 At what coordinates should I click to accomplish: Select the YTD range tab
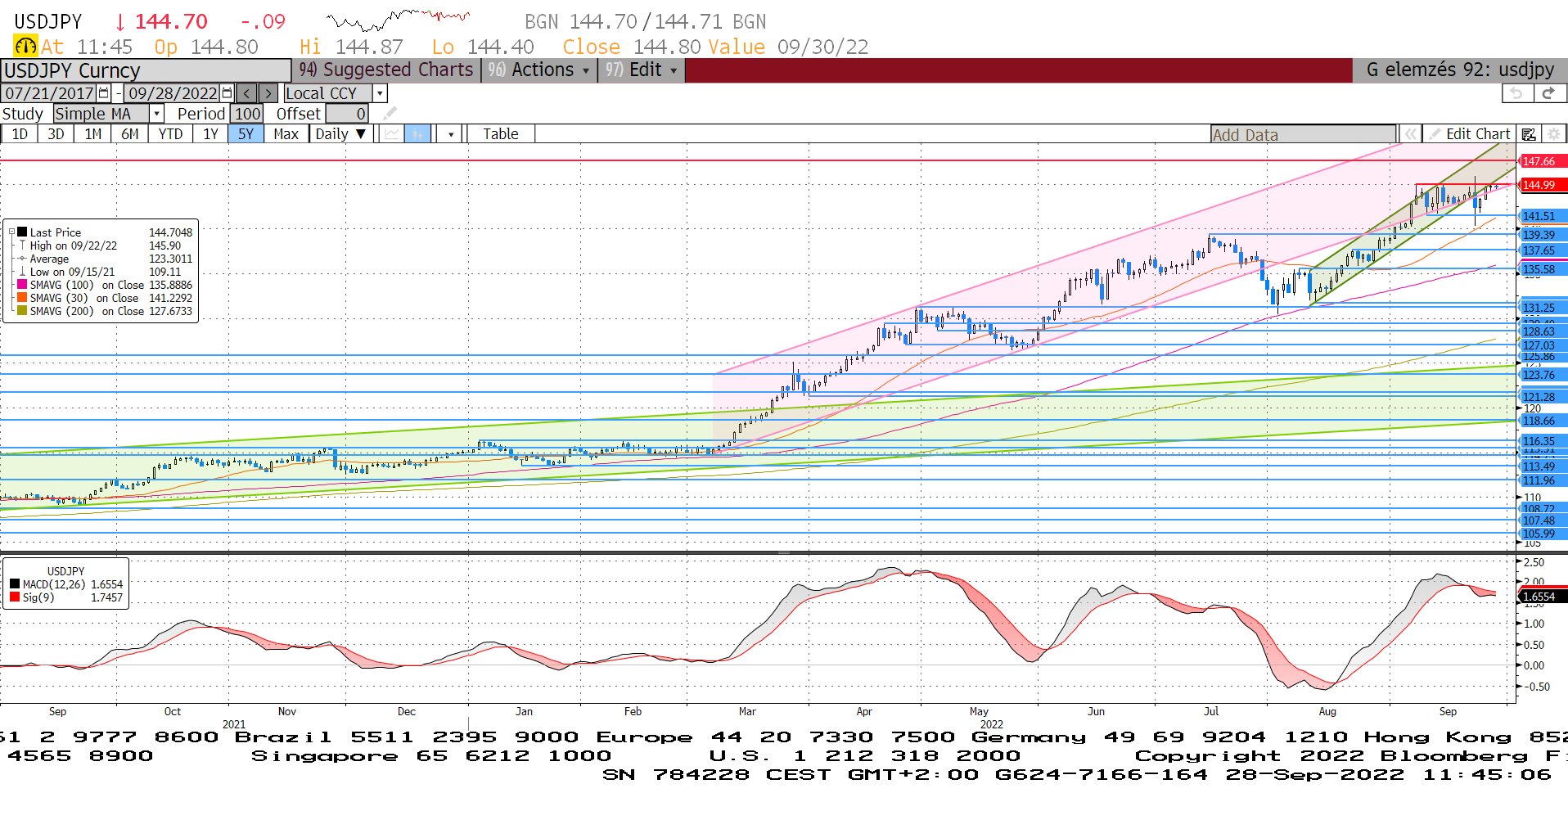[170, 134]
